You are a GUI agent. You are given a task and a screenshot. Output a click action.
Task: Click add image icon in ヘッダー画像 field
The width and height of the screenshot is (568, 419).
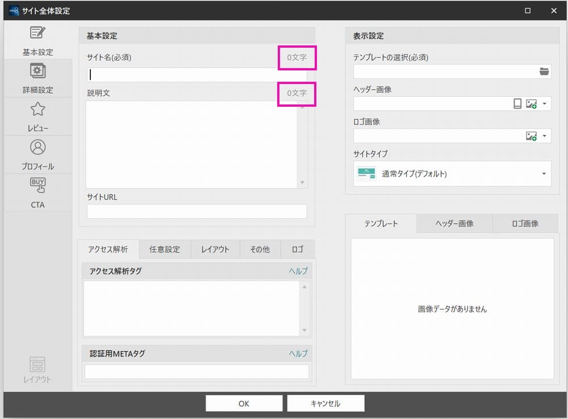click(x=531, y=104)
